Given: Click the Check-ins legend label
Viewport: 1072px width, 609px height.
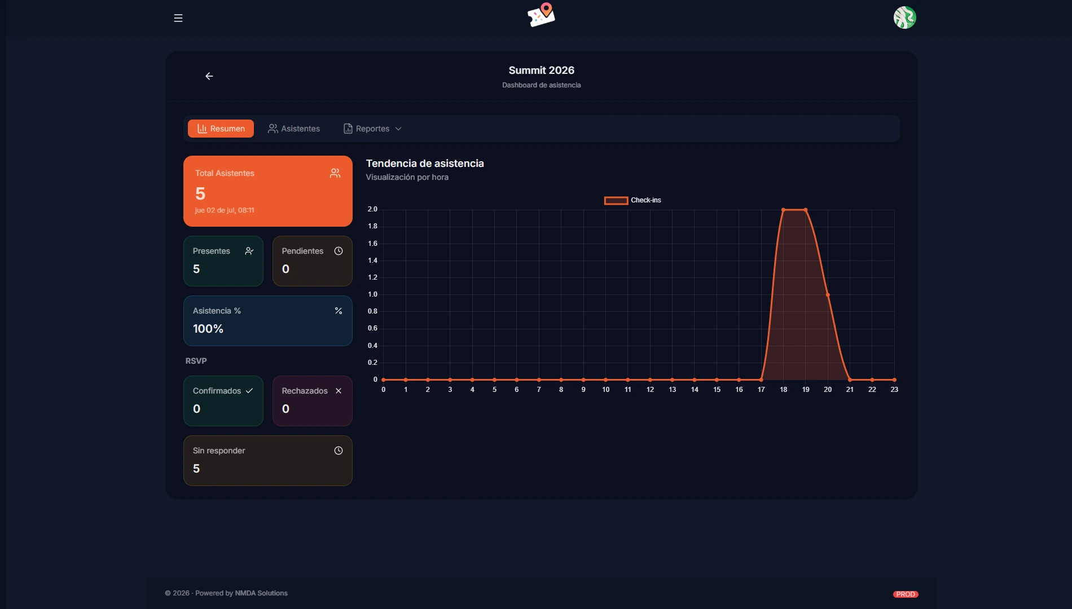Looking at the screenshot, I should 646,200.
